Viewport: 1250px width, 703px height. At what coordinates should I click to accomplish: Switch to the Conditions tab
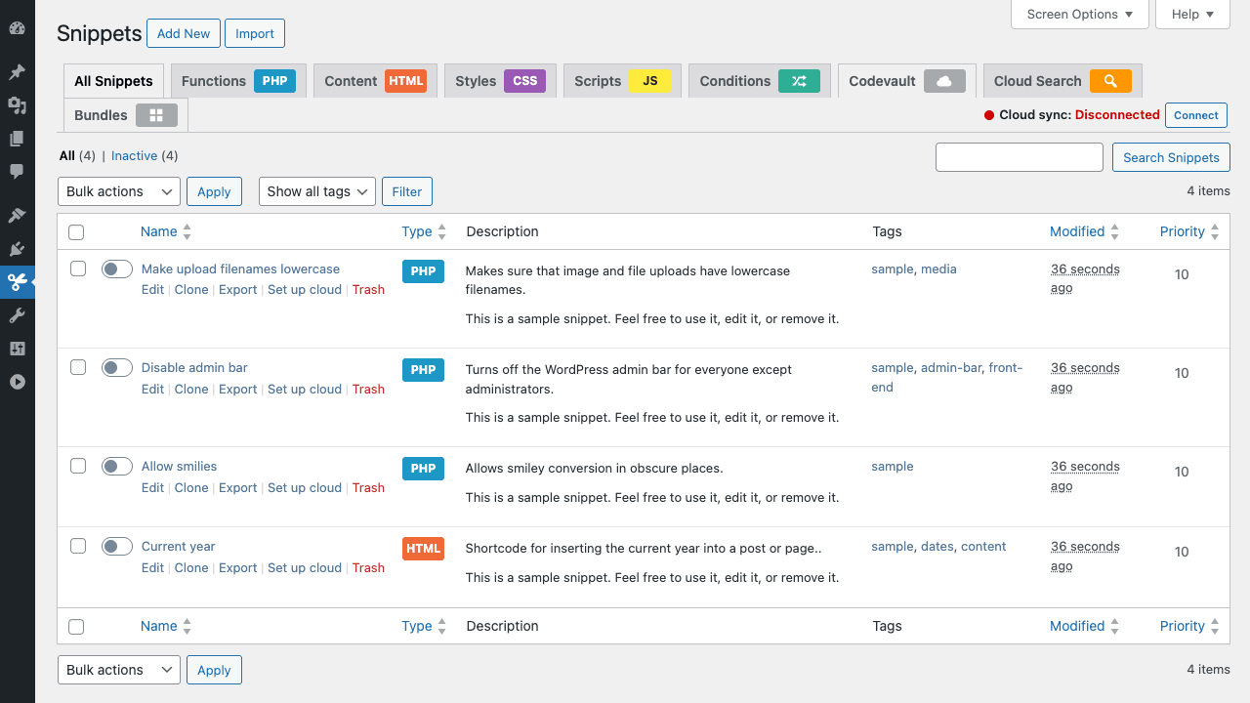[x=760, y=81]
